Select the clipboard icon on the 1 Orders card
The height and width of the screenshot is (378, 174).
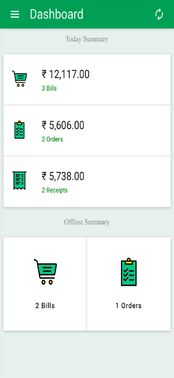[129, 272]
